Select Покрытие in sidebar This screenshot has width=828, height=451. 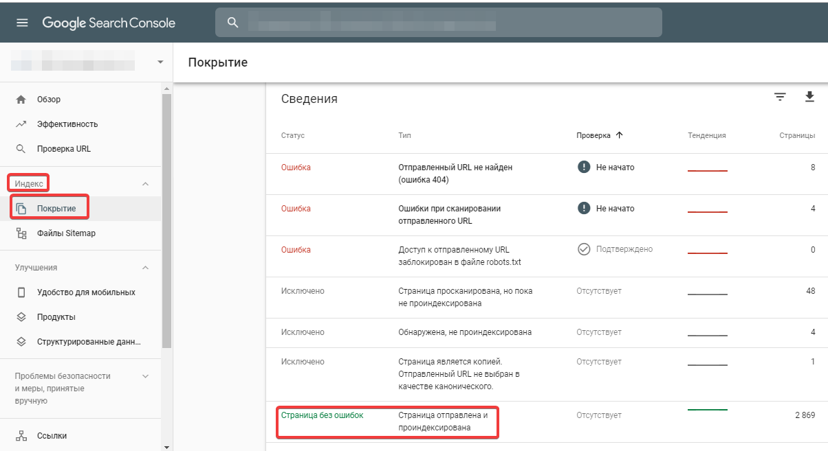click(x=56, y=209)
